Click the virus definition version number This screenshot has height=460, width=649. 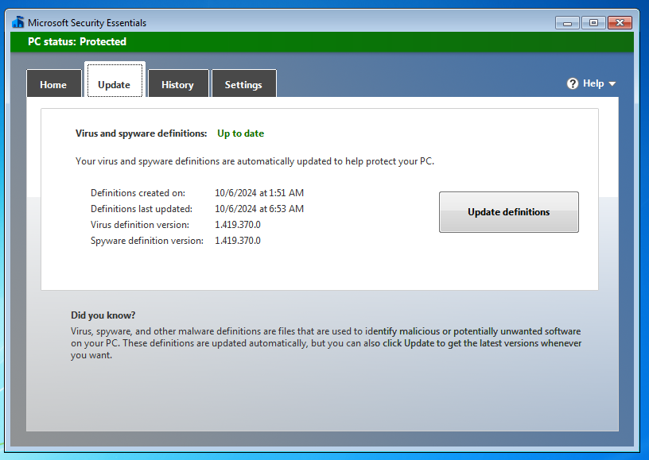click(237, 225)
